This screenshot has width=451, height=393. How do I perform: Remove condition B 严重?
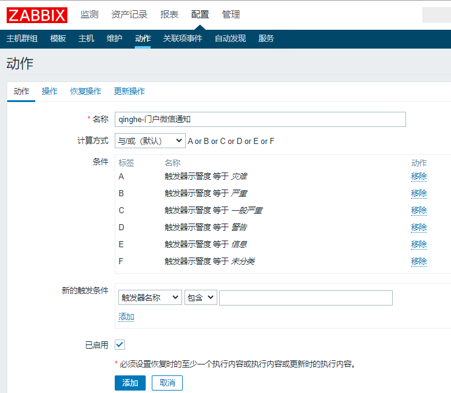click(419, 193)
